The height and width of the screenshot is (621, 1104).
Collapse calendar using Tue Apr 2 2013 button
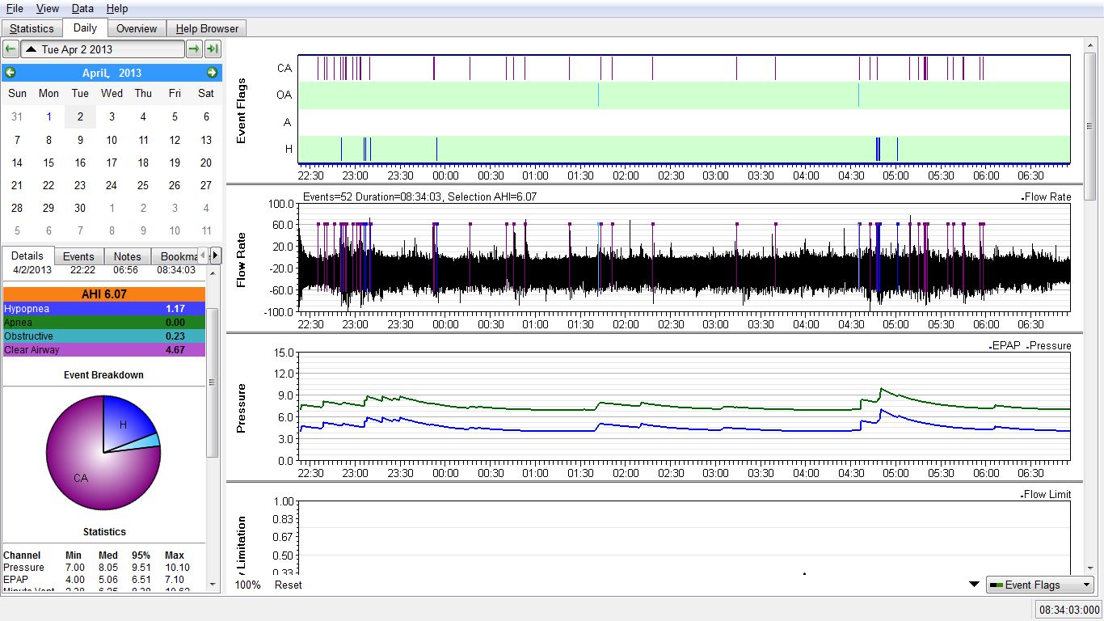click(103, 49)
